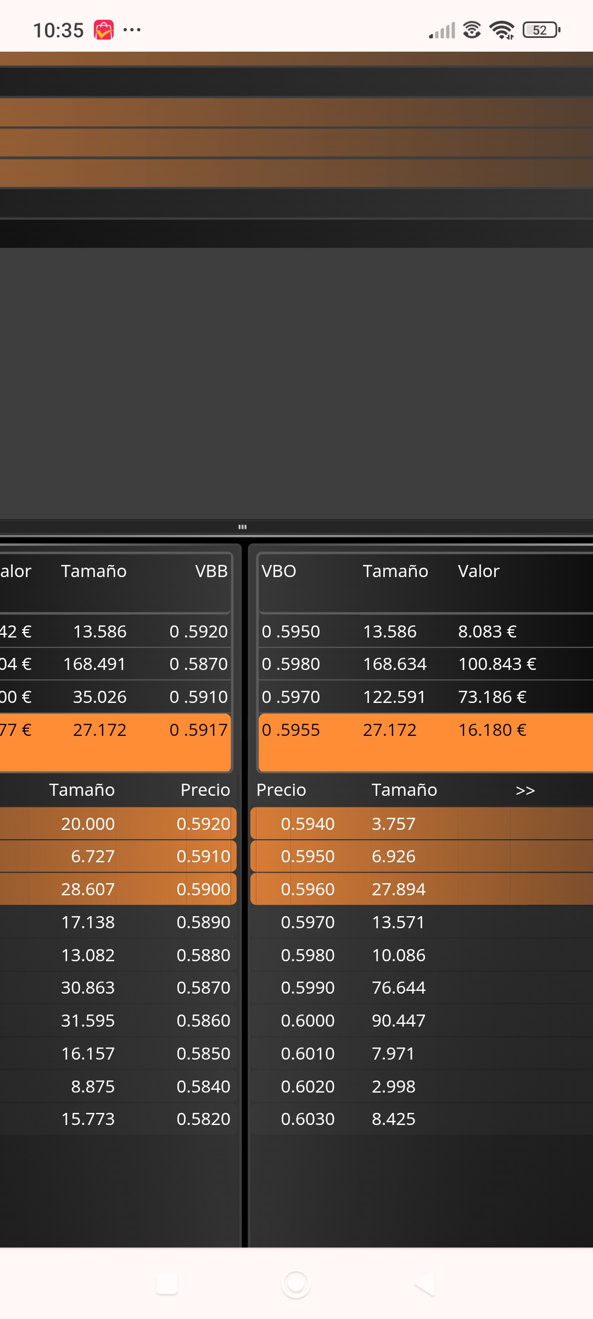Select bid size 13.082
The height and width of the screenshot is (1319, 593).
tap(88, 955)
